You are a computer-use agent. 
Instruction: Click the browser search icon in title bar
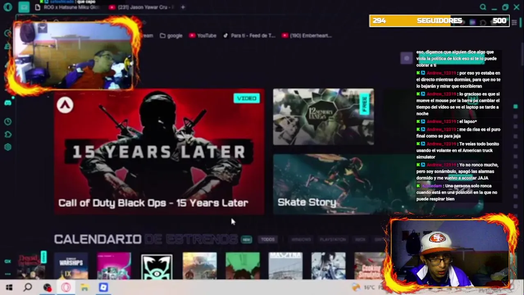point(483,7)
